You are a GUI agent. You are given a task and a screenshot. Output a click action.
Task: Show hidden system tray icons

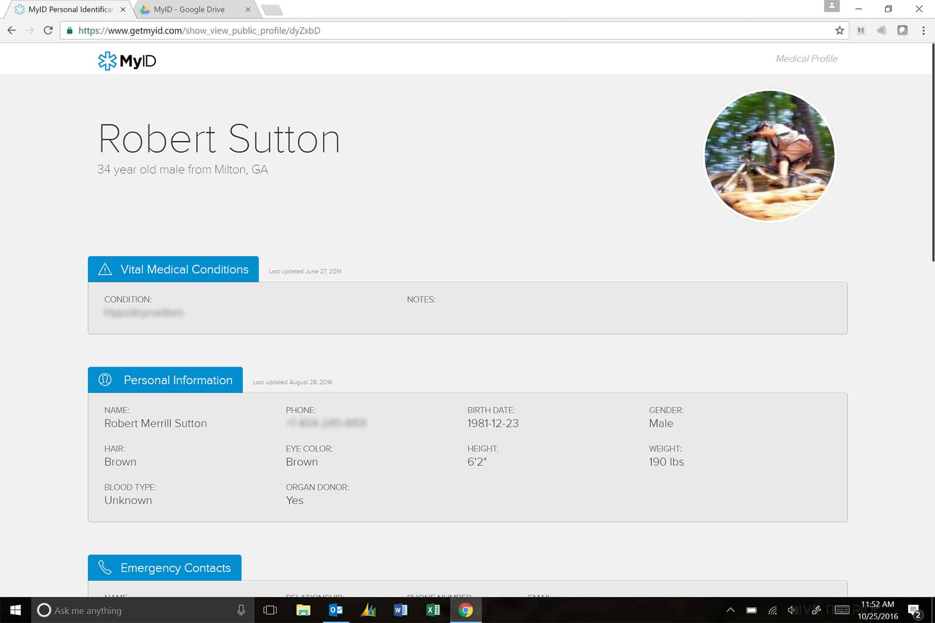pyautogui.click(x=730, y=610)
